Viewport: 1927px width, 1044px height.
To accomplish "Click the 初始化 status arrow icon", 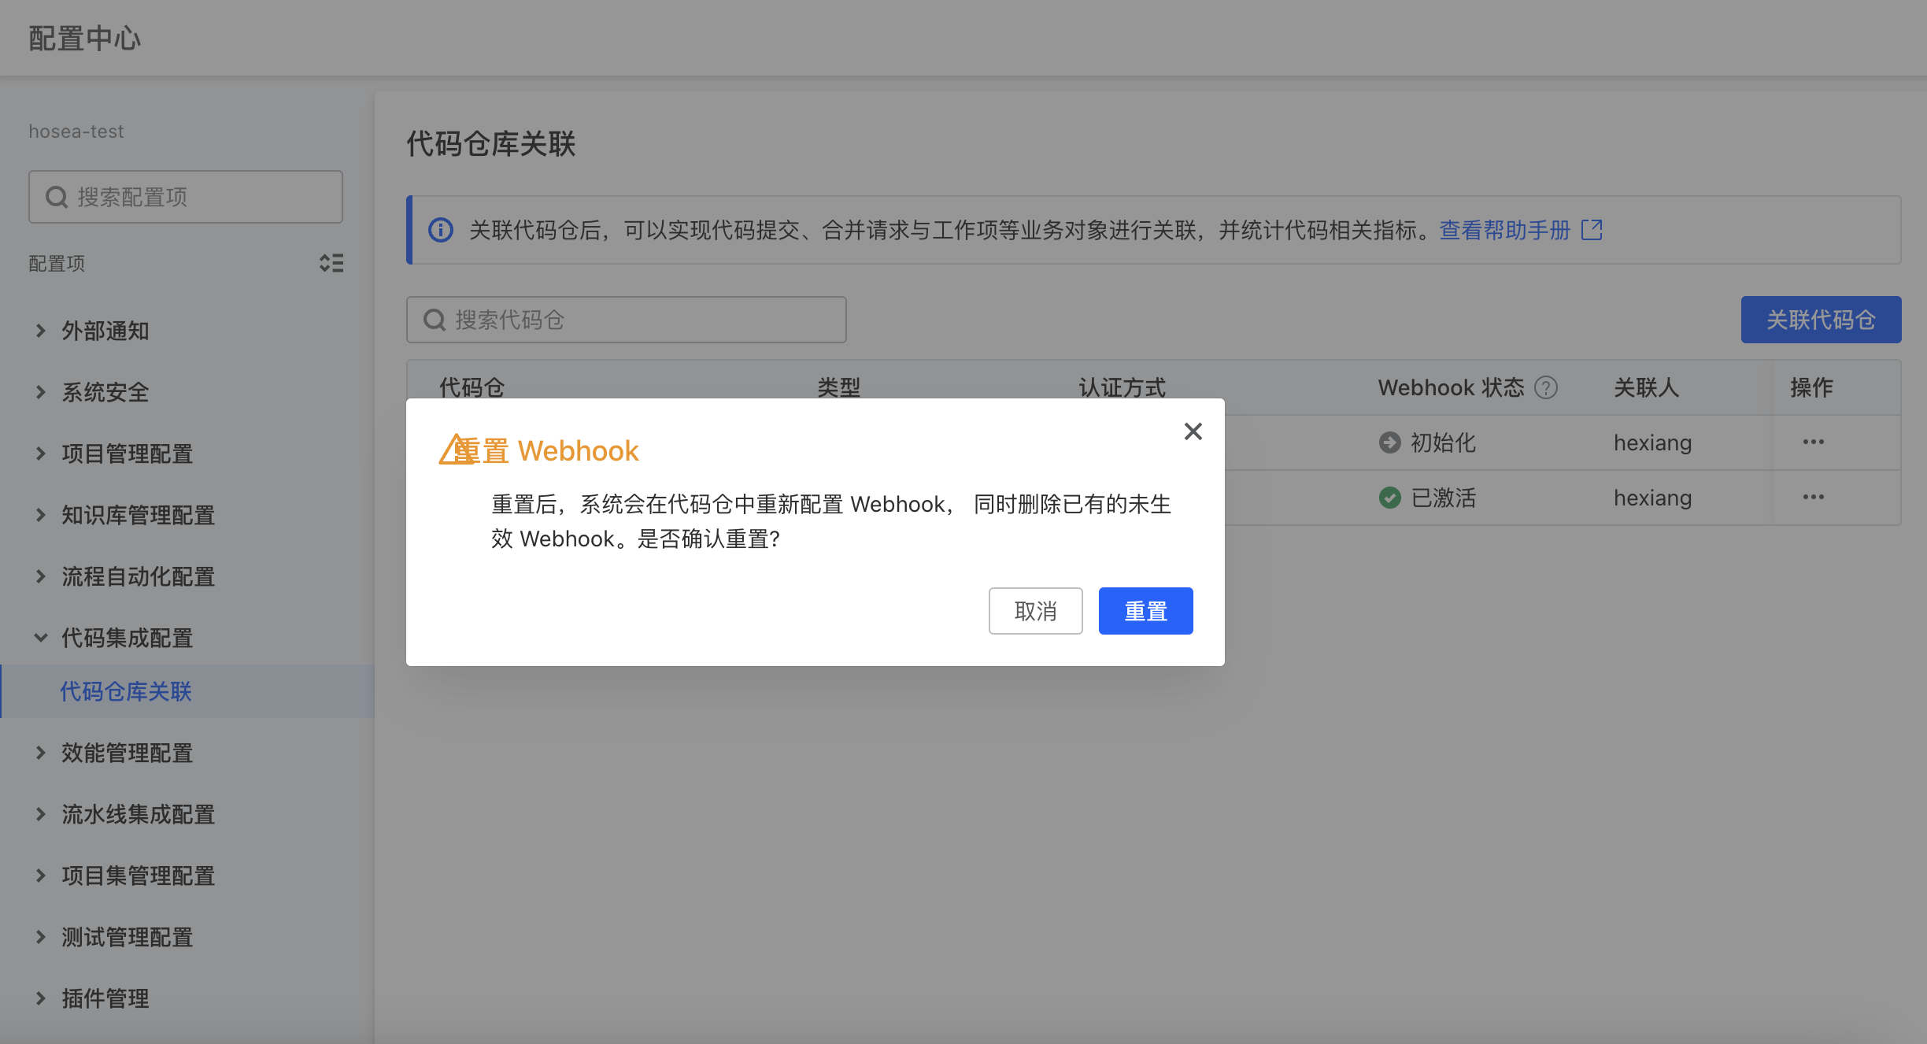I will 1390,442.
